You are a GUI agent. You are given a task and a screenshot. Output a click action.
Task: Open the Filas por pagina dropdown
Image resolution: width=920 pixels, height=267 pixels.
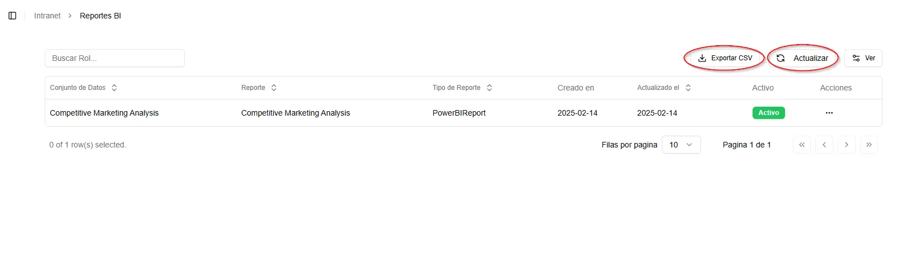[681, 145]
